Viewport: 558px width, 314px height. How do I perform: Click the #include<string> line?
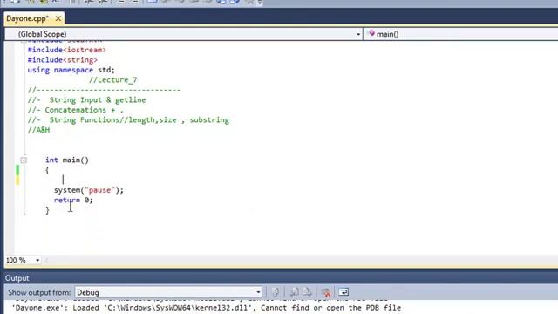(x=62, y=60)
